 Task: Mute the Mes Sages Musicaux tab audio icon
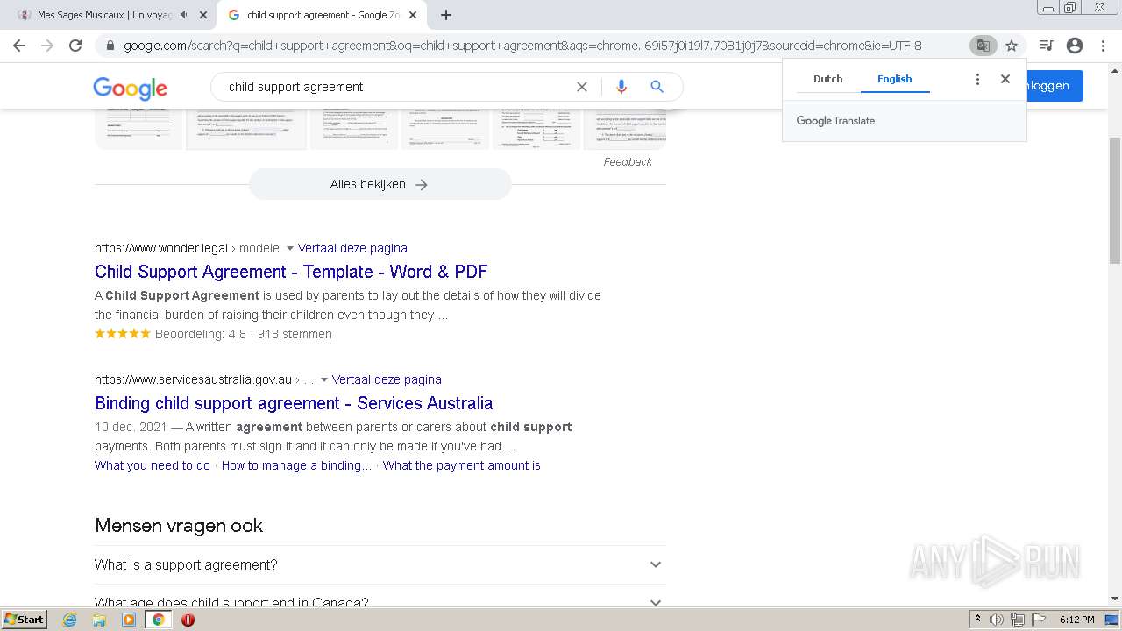tap(184, 15)
